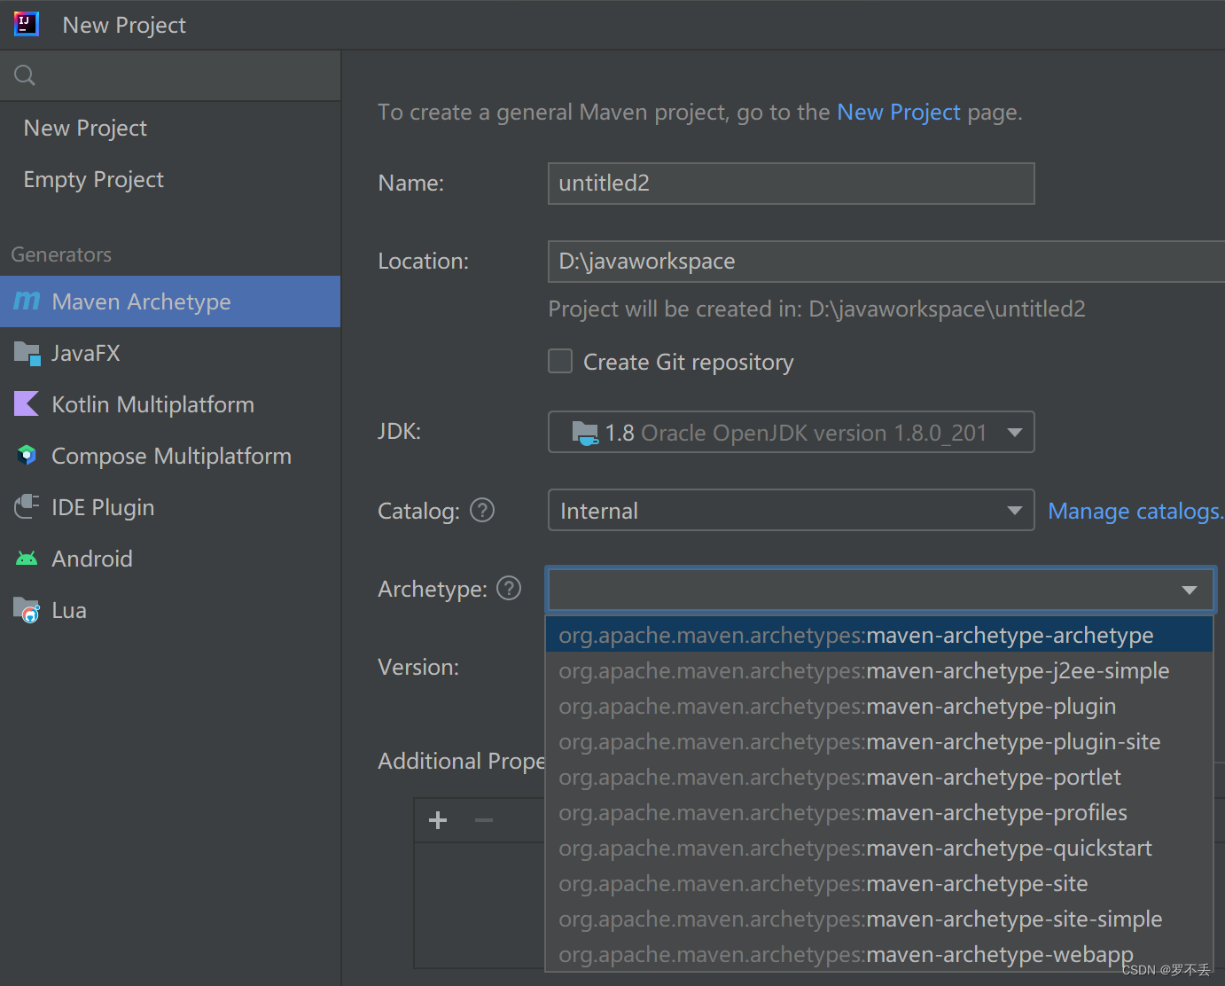The width and height of the screenshot is (1225, 986).
Task: Choose maven-archetype-profiles from the list
Action: click(x=879, y=812)
